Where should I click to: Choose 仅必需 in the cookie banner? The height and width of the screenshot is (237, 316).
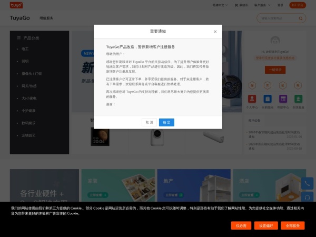[241, 225]
